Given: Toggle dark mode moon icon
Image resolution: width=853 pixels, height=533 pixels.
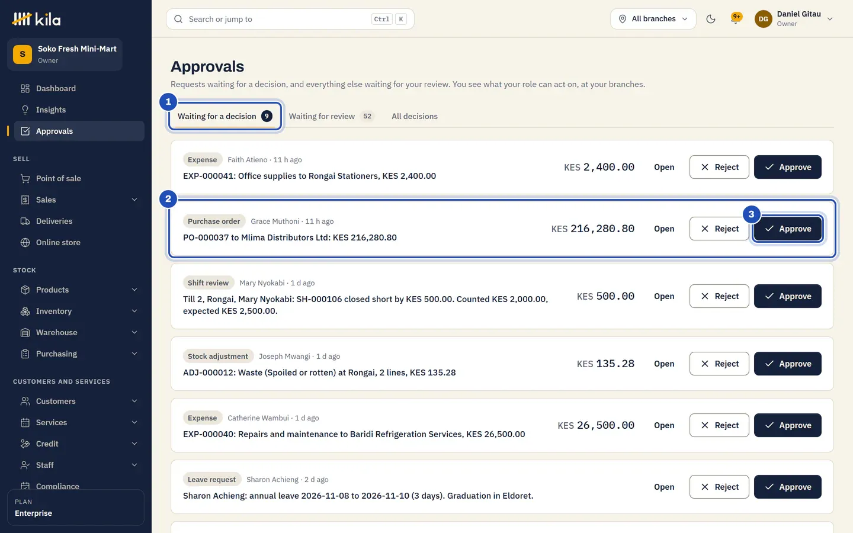Looking at the screenshot, I should pyautogui.click(x=711, y=19).
